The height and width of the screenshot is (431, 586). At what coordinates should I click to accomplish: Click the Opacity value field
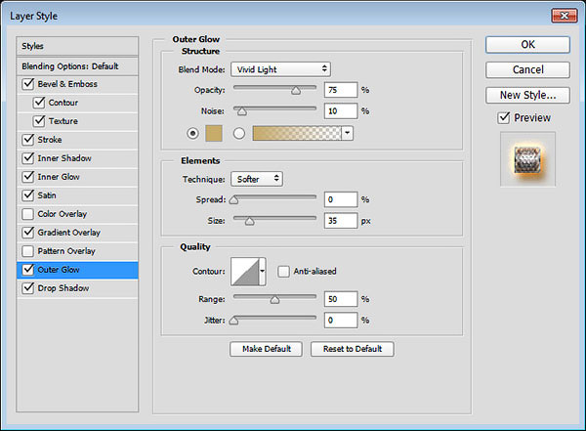(x=341, y=90)
